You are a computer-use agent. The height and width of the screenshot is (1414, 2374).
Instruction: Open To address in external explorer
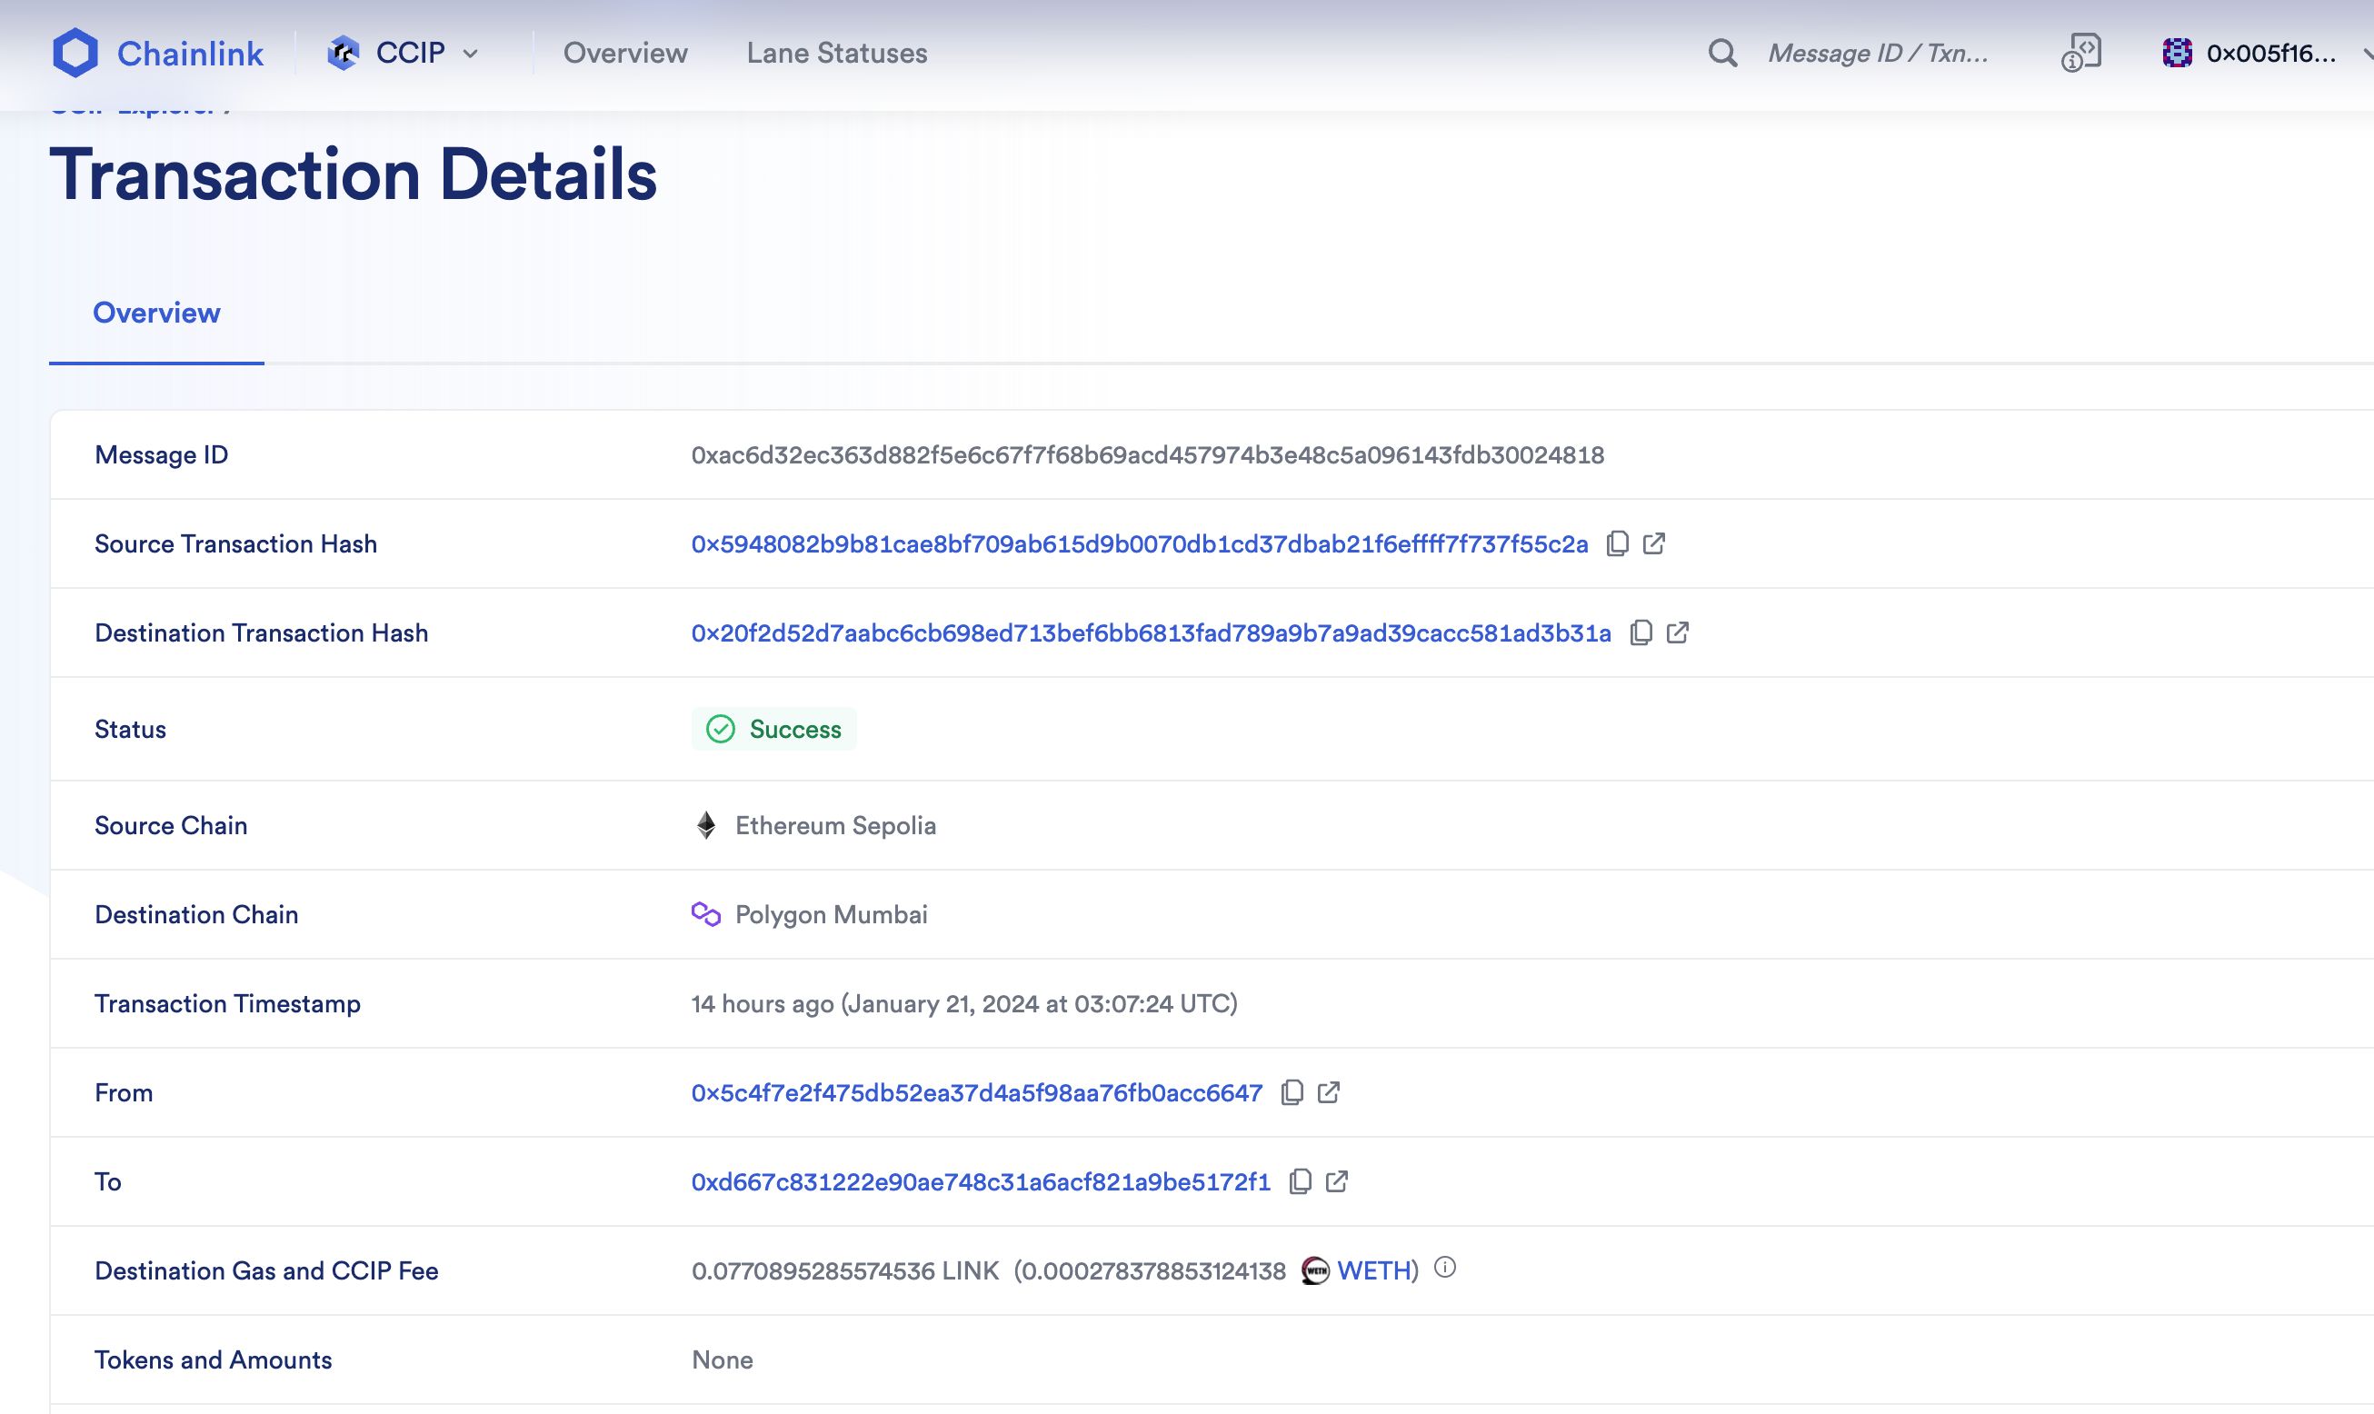click(x=1337, y=1181)
